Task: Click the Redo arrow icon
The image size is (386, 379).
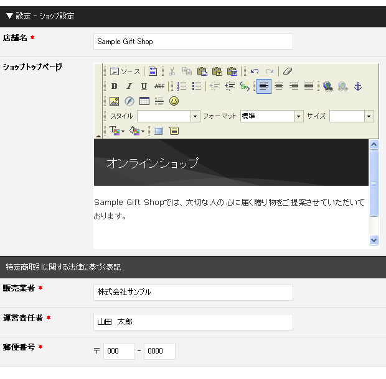Action: point(270,71)
